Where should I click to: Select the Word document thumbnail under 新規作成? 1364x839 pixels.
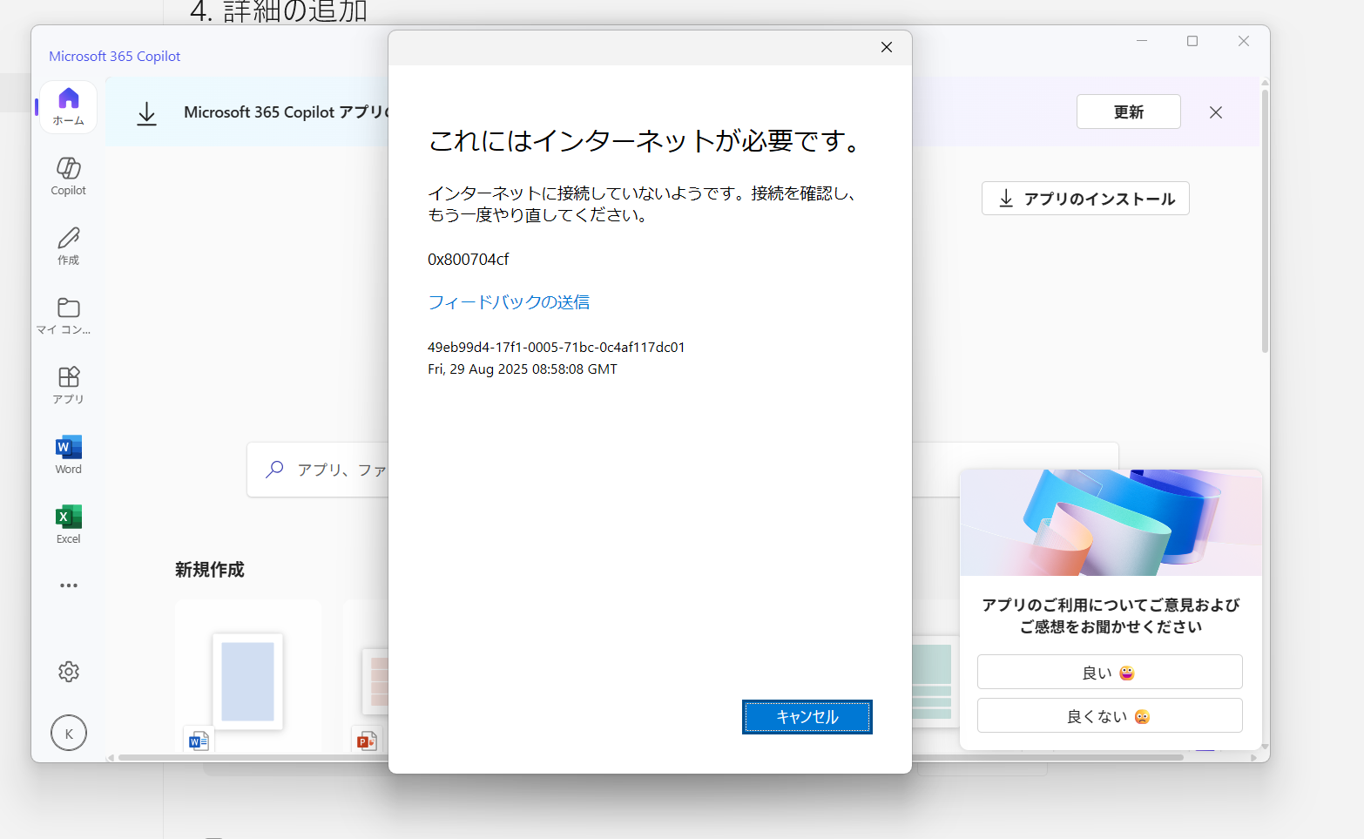tap(248, 682)
